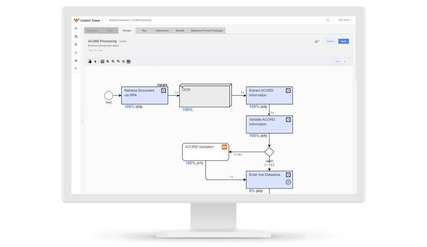The height and width of the screenshot is (247, 427).
Task: Switch to the Use Case tab
Action: pyautogui.click(x=93, y=30)
